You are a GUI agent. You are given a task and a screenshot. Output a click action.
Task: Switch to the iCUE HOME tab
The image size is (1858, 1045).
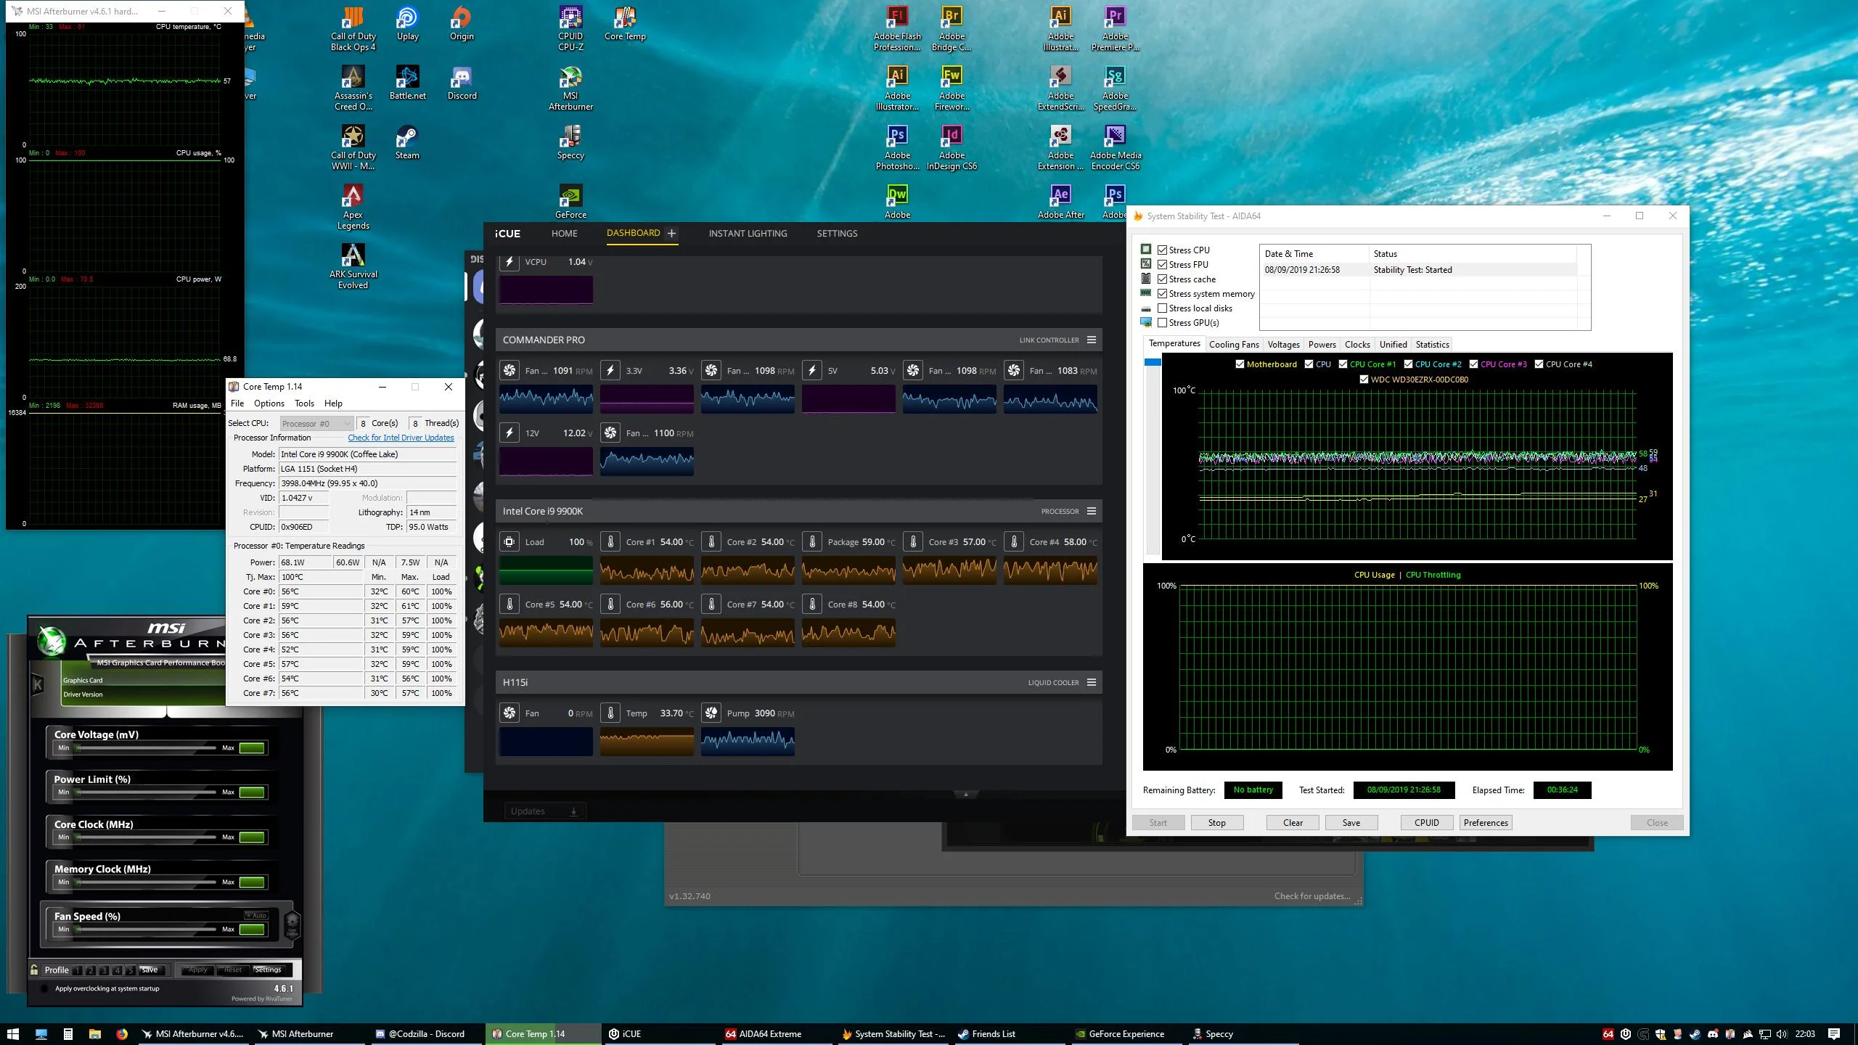point(564,233)
